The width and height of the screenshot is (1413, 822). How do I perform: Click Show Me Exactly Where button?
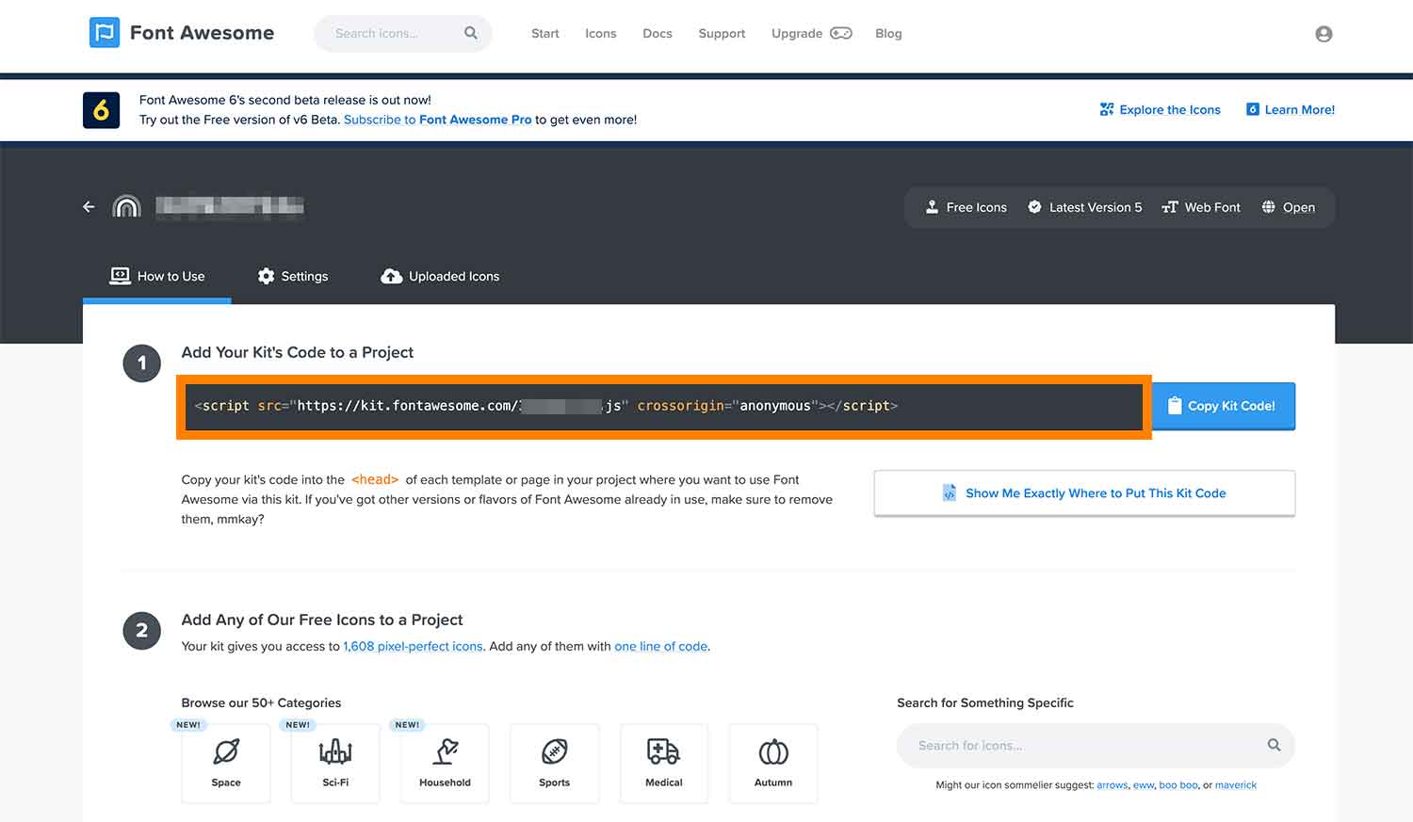tap(1084, 493)
